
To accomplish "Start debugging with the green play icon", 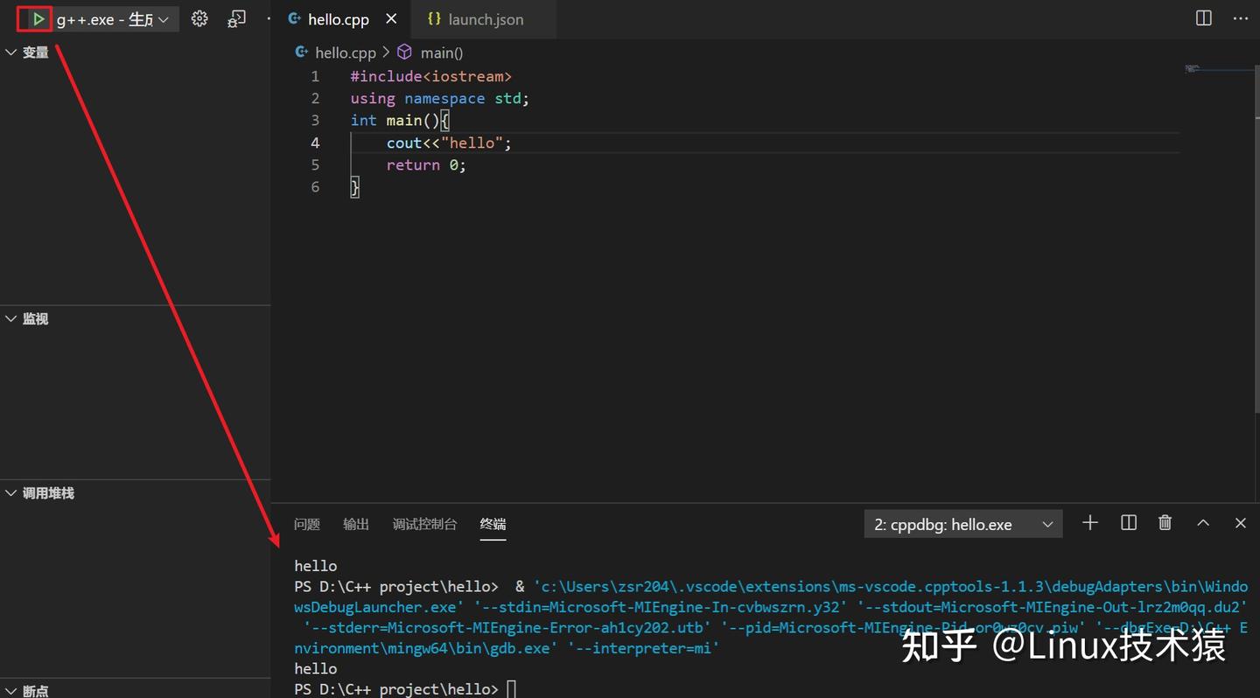I will coord(35,17).
